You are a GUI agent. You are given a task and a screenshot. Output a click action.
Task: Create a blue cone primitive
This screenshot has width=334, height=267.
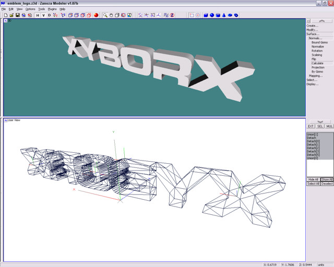point(224,15)
